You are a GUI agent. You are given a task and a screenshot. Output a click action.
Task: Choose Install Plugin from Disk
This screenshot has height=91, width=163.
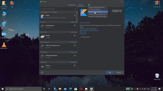[98, 12]
